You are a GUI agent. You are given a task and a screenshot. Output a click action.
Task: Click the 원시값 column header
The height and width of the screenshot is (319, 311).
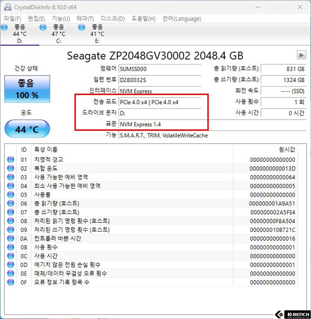pyautogui.click(x=265, y=150)
